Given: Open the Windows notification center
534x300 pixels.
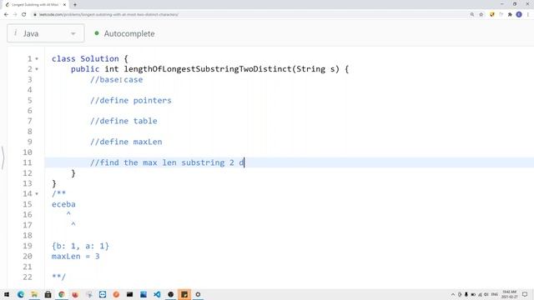Looking at the screenshot, I should pos(525,294).
